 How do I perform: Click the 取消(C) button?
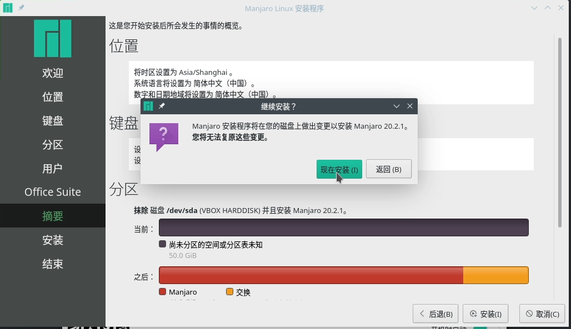[542, 313]
